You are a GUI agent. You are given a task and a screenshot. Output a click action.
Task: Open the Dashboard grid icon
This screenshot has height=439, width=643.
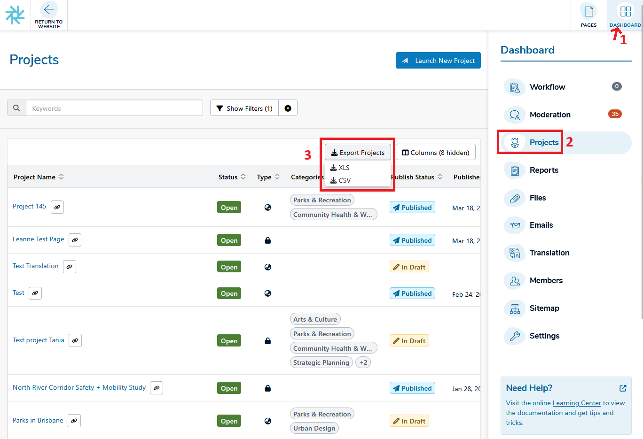coord(625,12)
